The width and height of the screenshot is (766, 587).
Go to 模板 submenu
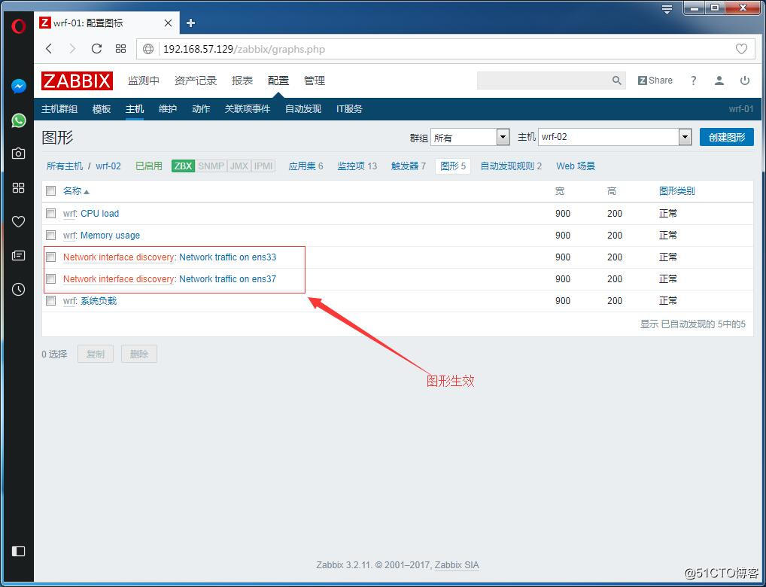(x=102, y=109)
